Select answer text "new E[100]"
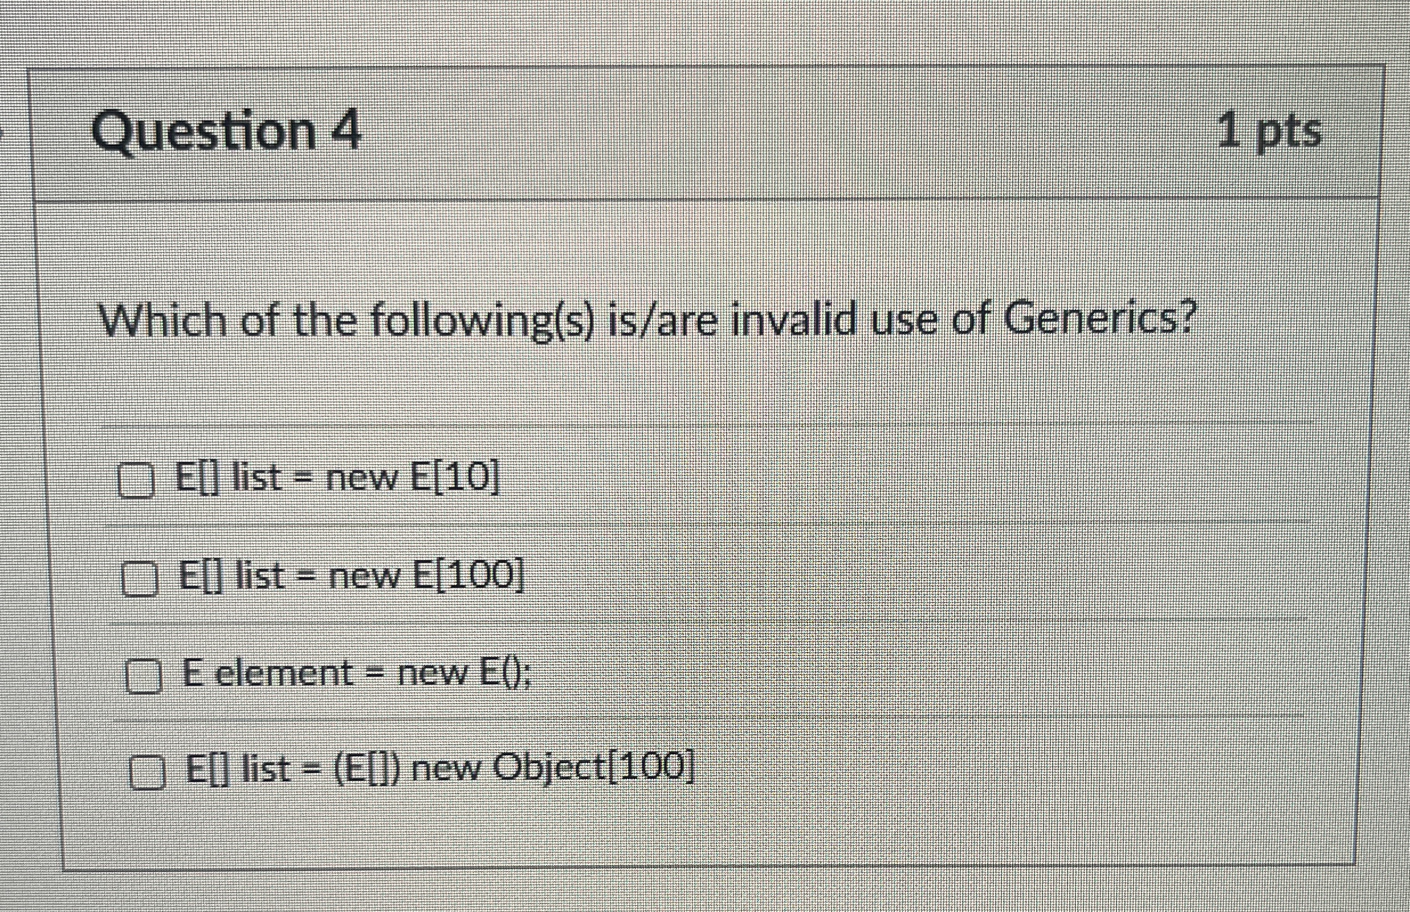1410x912 pixels. coord(426,576)
